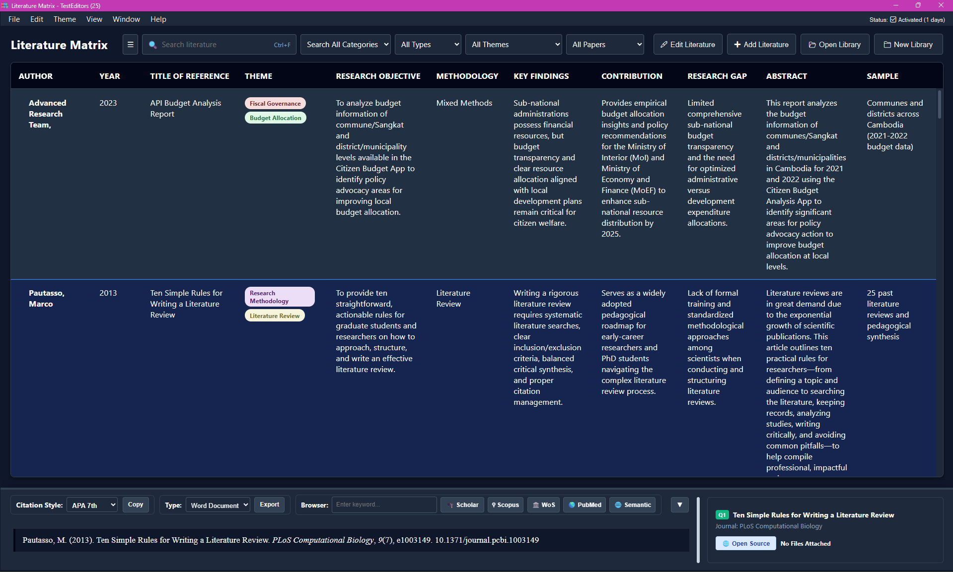The width and height of the screenshot is (953, 572).
Task: Open the File menu
Action: click(14, 19)
